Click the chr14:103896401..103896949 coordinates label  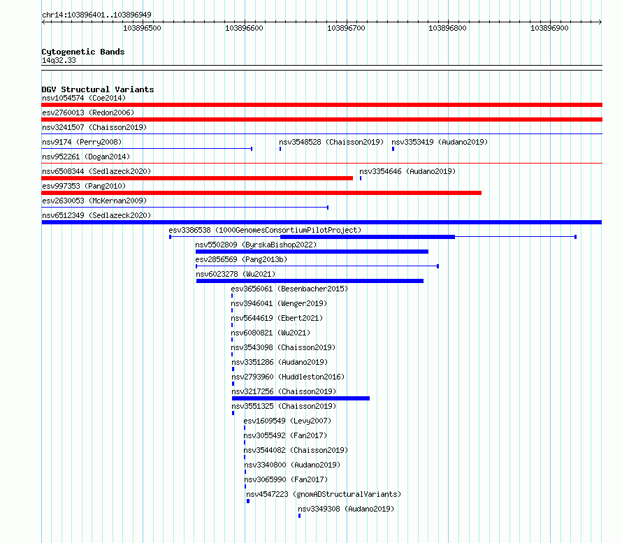(x=96, y=15)
